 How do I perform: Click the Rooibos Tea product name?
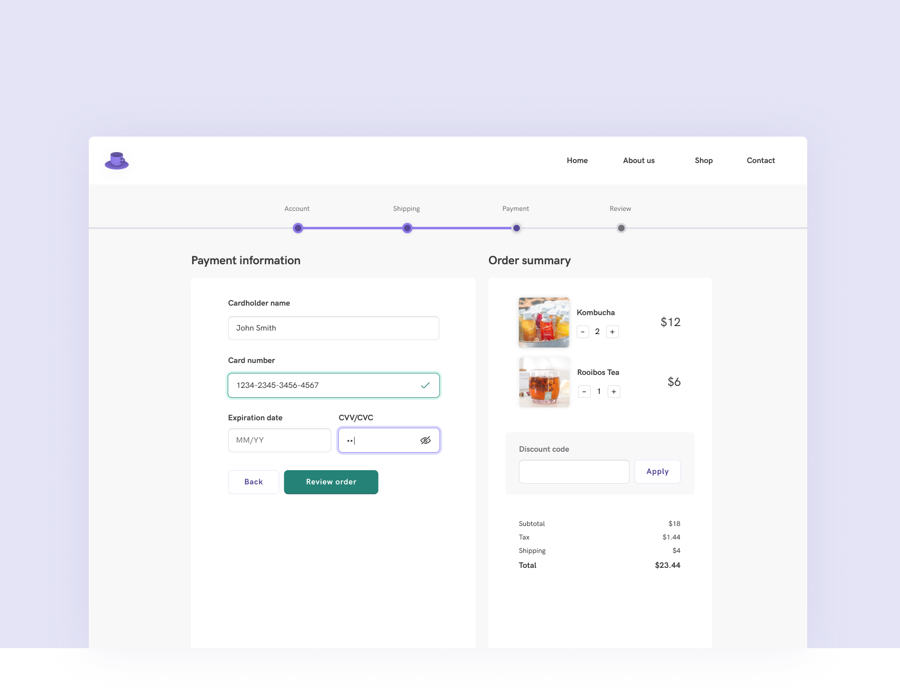[598, 372]
